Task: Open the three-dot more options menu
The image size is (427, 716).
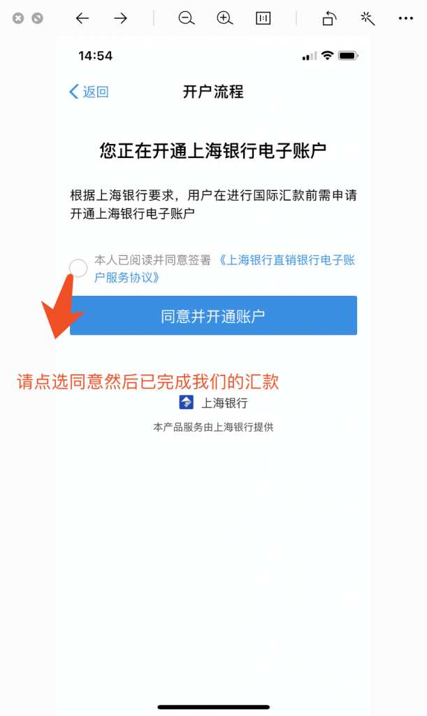Action: click(x=405, y=18)
